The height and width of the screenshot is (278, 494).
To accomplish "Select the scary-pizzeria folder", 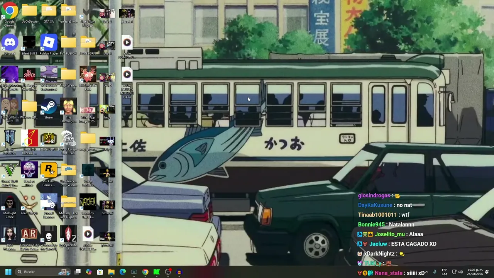I will click(88, 141).
